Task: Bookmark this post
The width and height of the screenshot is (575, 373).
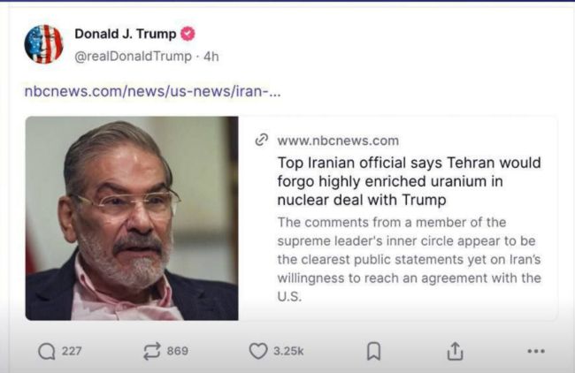Action: [373, 351]
